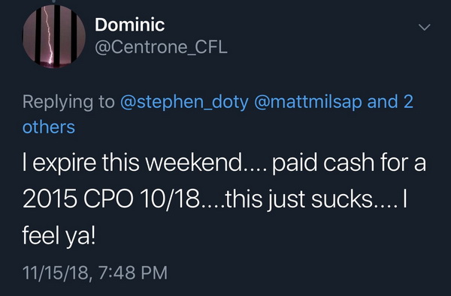The image size is (451, 296).
Task: Open the tweet date 11/15/18
Action: pyautogui.click(x=56, y=273)
